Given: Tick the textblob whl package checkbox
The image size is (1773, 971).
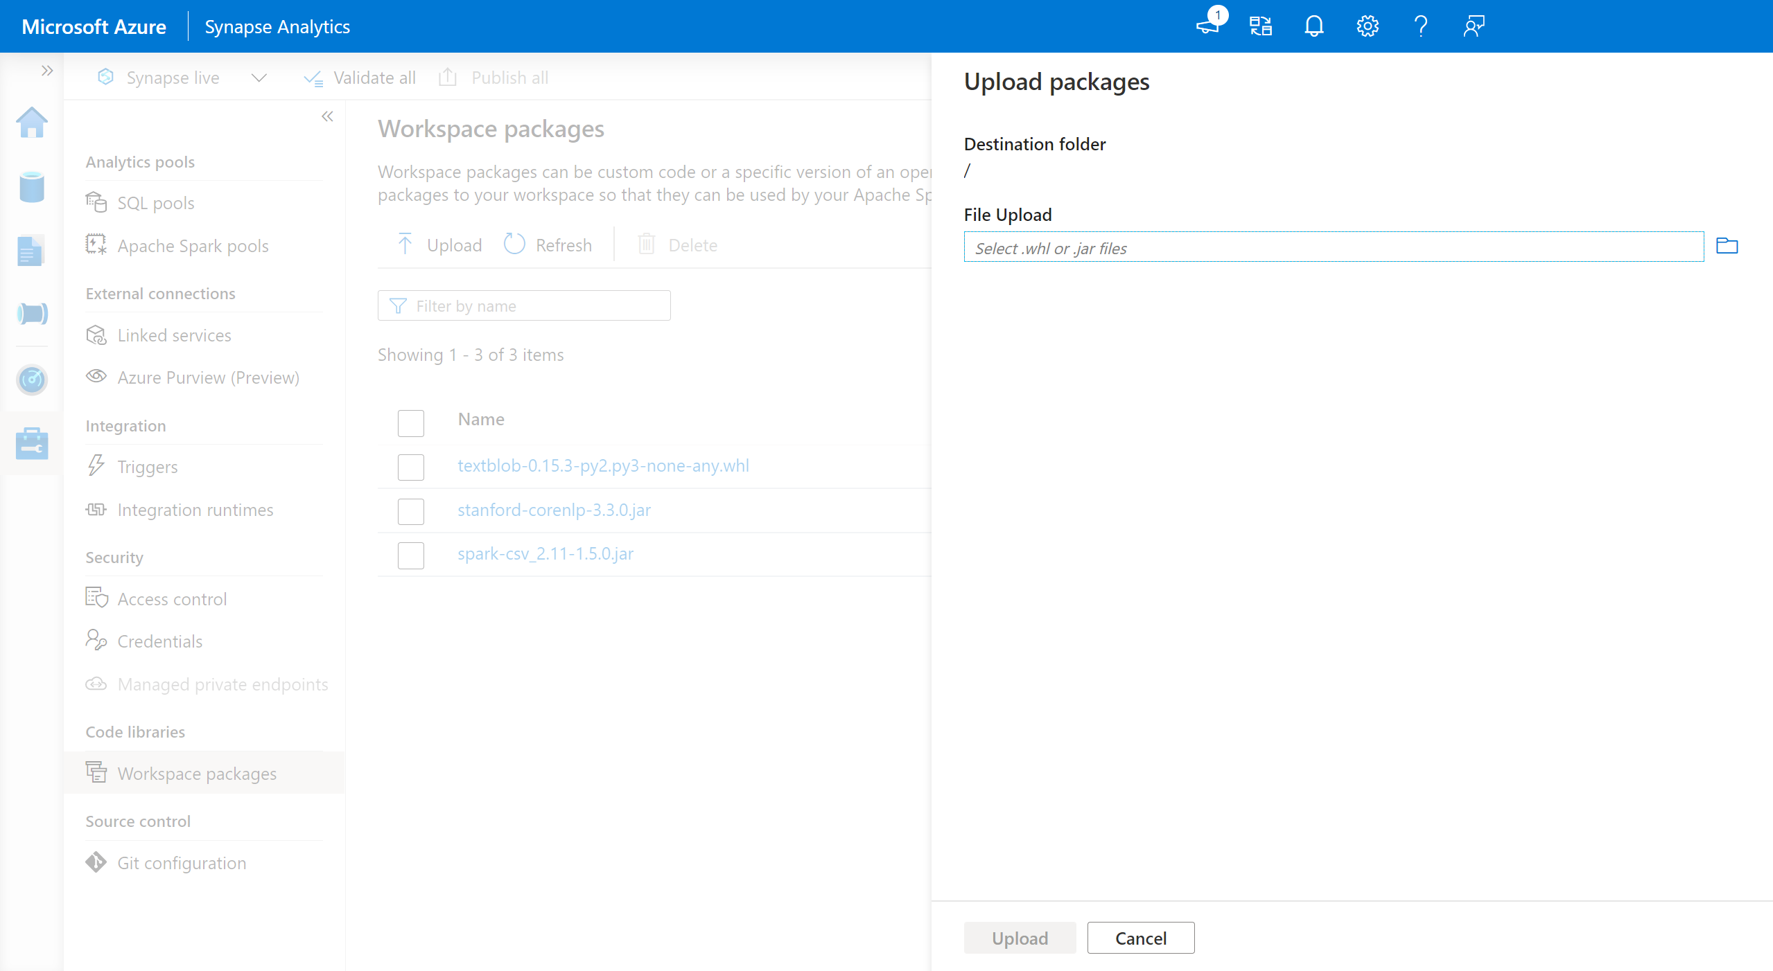Looking at the screenshot, I should [410, 467].
